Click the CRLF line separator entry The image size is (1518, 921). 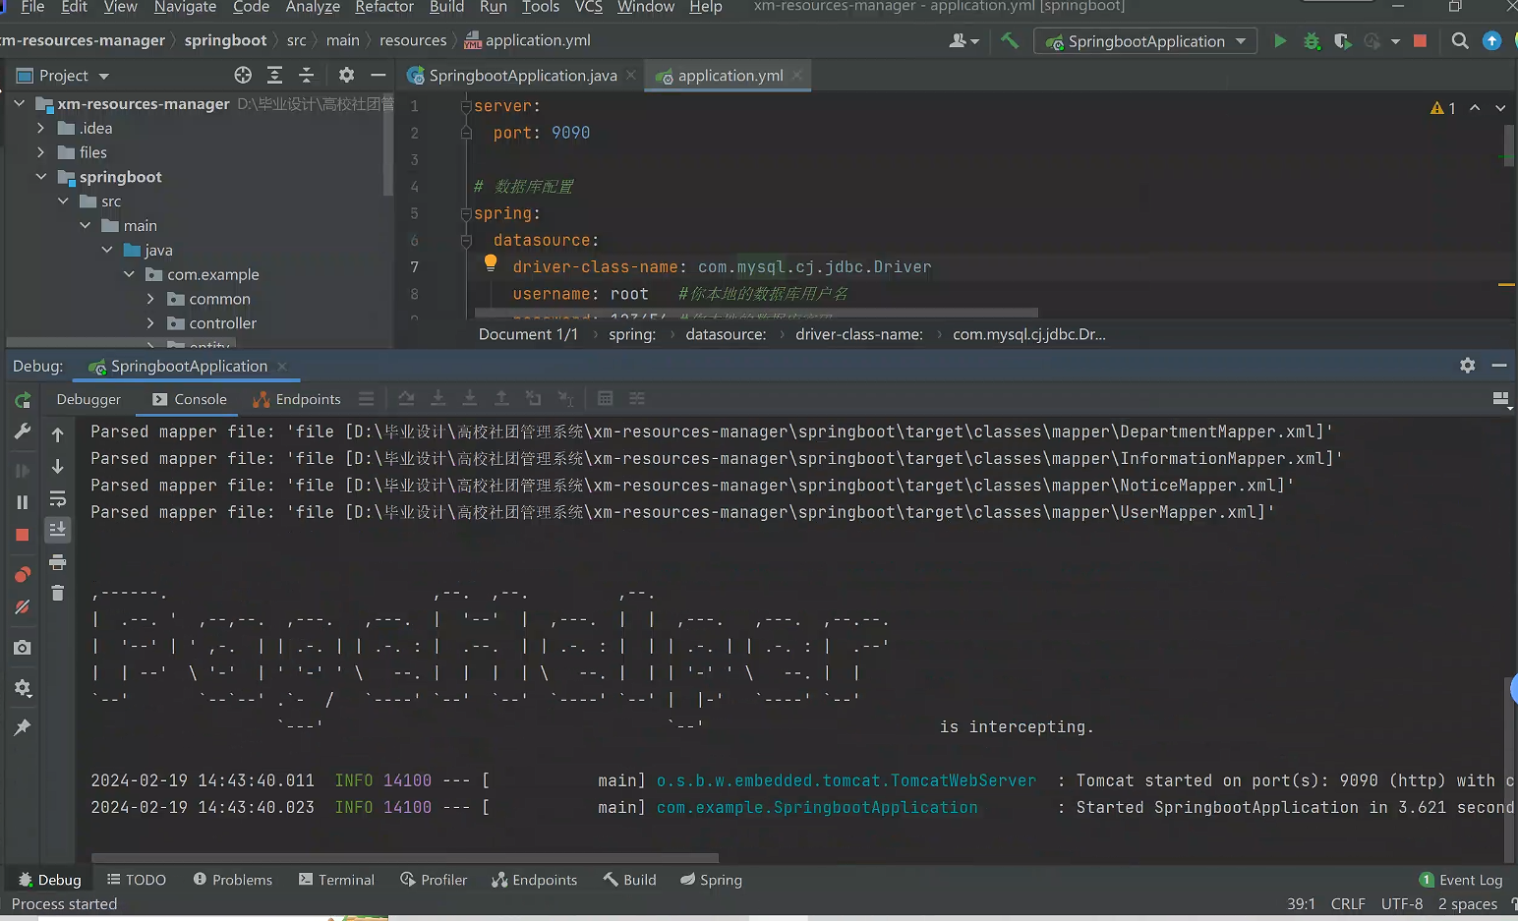click(1348, 904)
